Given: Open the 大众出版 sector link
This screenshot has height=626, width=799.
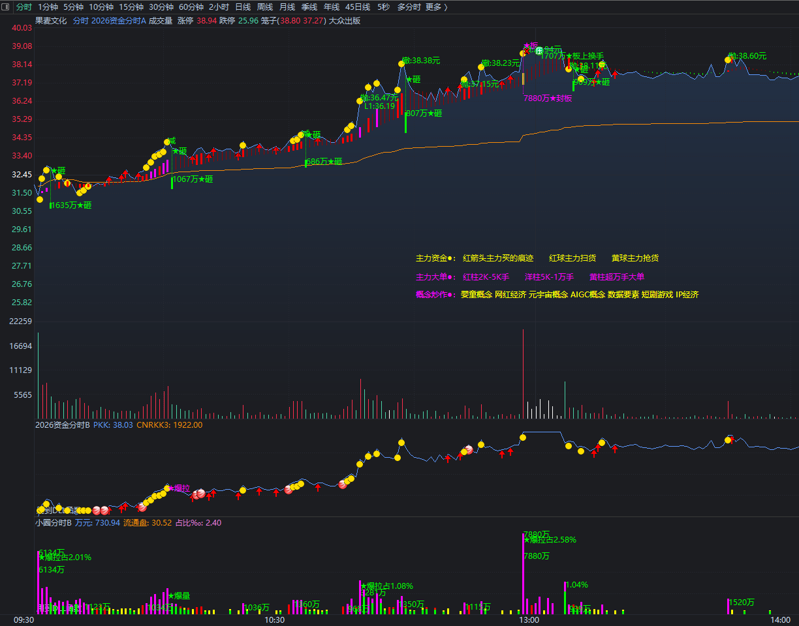Looking at the screenshot, I should click(x=345, y=21).
